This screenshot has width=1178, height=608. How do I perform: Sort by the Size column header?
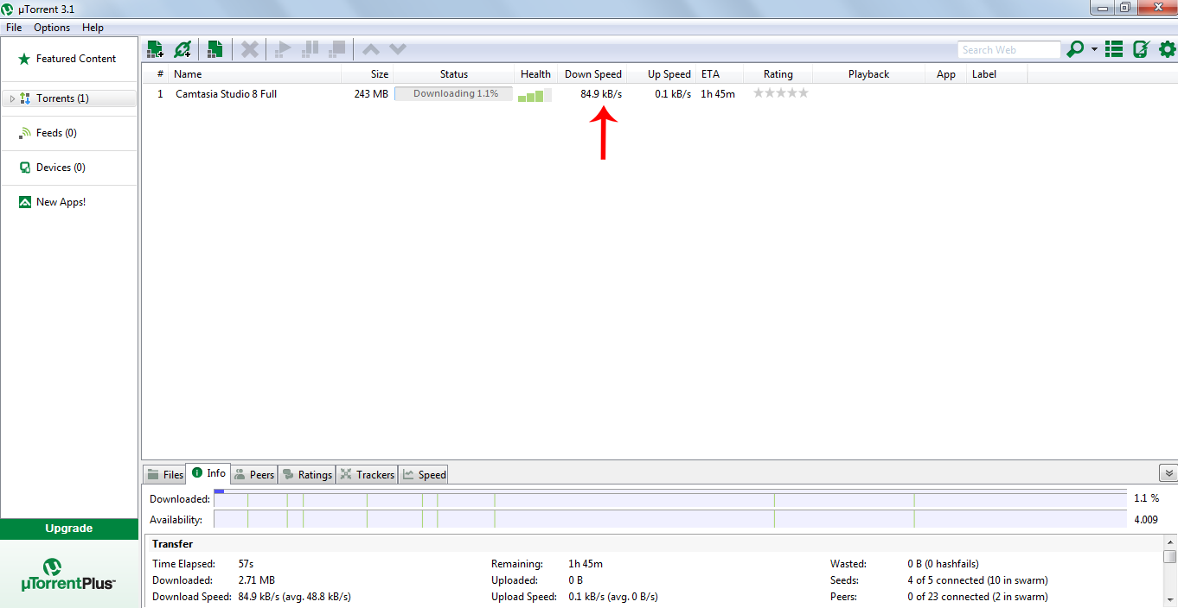coord(368,74)
